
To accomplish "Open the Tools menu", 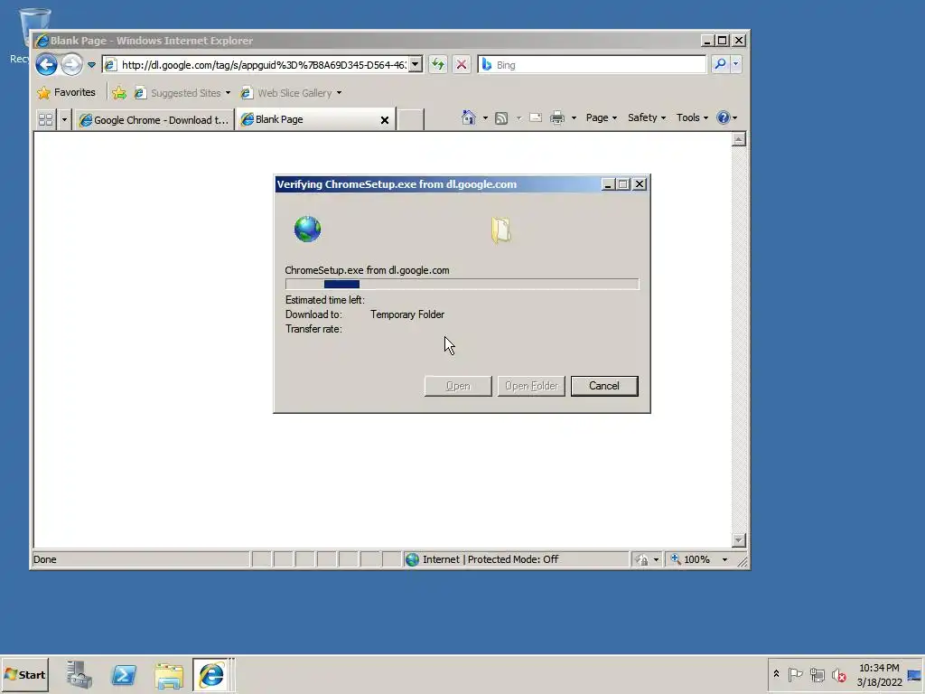I will pyautogui.click(x=692, y=117).
